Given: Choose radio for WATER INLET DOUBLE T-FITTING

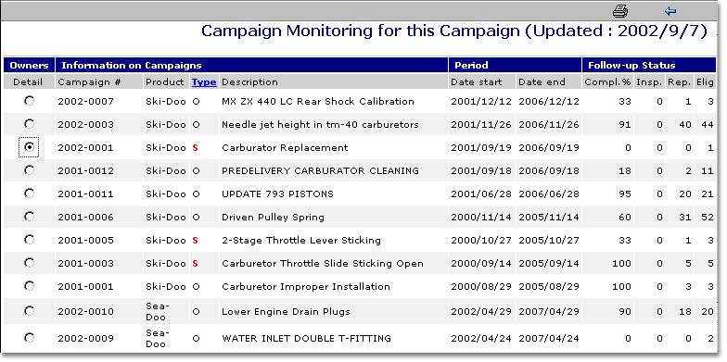Looking at the screenshot, I should (x=30, y=337).
